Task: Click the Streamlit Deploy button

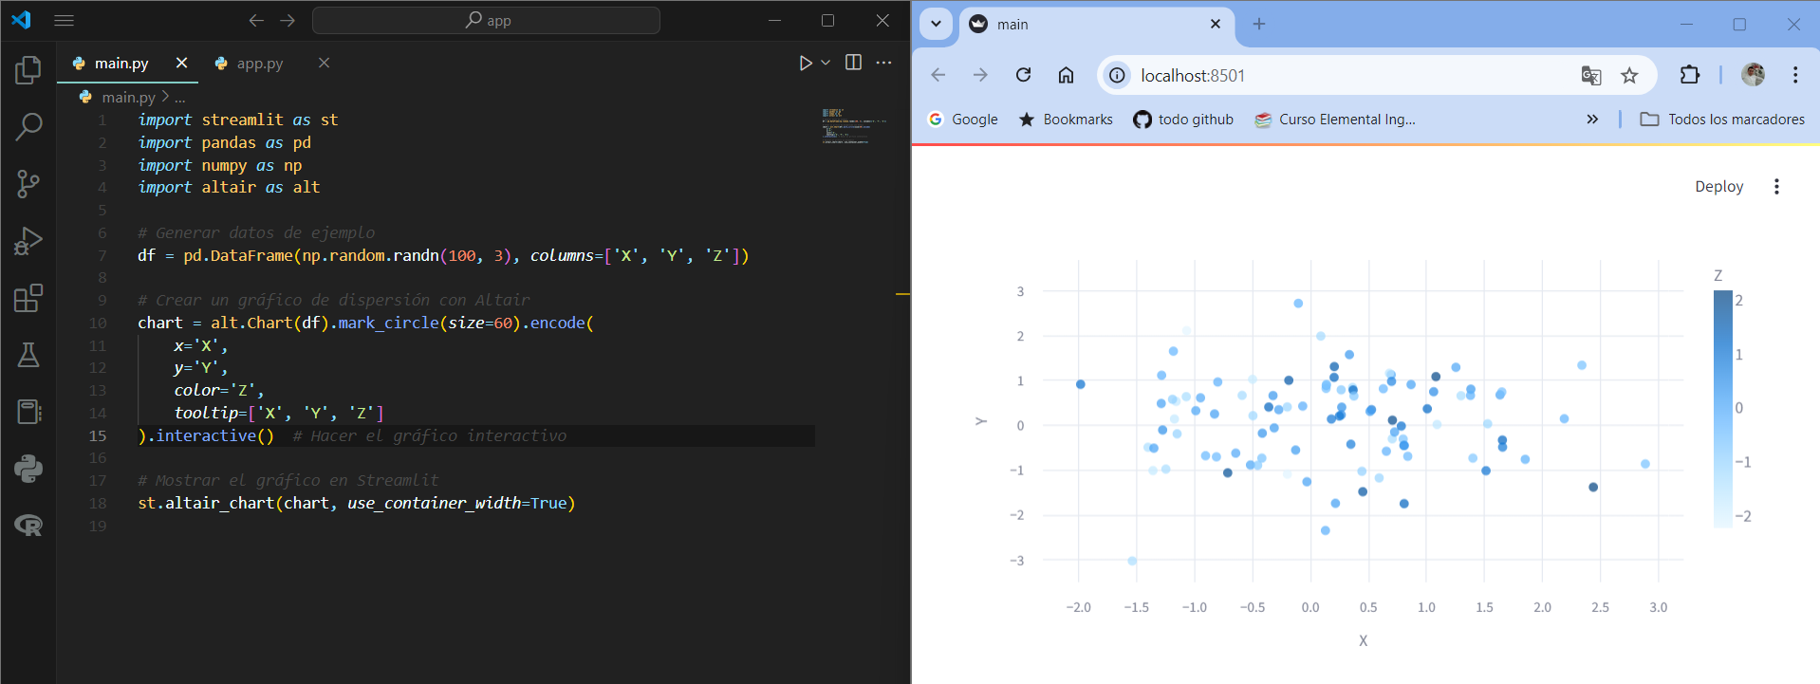Action: pyautogui.click(x=1718, y=187)
